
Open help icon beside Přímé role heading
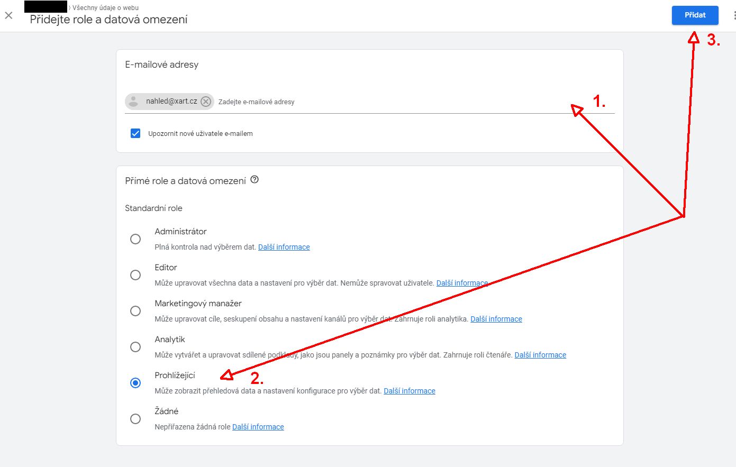coord(255,180)
